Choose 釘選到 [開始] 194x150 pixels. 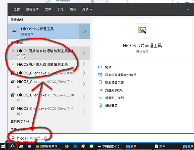tap(114, 90)
